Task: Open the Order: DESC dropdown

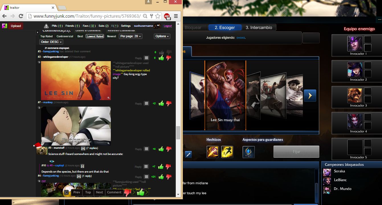Action: pyautogui.click(x=51, y=42)
